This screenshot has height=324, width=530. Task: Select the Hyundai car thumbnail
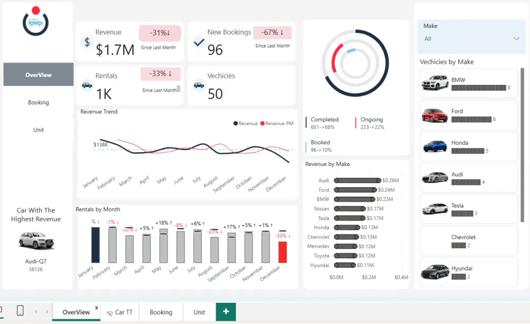[435, 272]
